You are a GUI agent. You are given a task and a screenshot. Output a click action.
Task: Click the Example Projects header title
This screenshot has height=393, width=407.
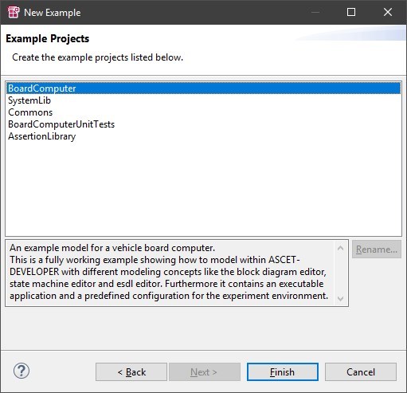(48, 39)
